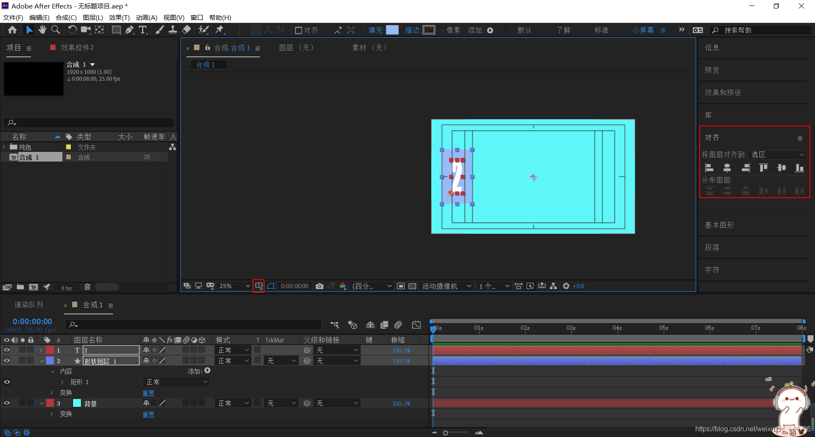Open the 效果和预设 panel
This screenshot has height=437, width=815.
tap(723, 92)
